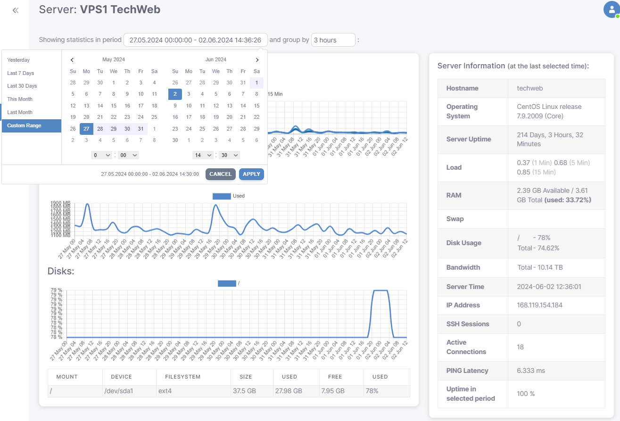Open the group by 3 hours field
This screenshot has height=421, width=620.
(333, 40)
